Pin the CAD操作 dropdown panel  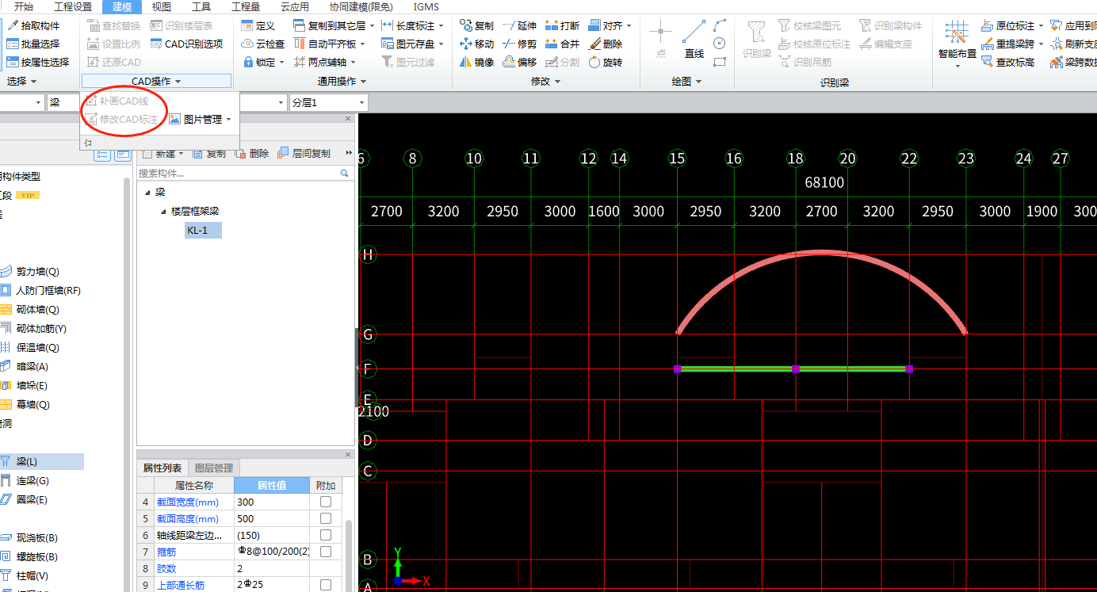pyautogui.click(x=87, y=143)
